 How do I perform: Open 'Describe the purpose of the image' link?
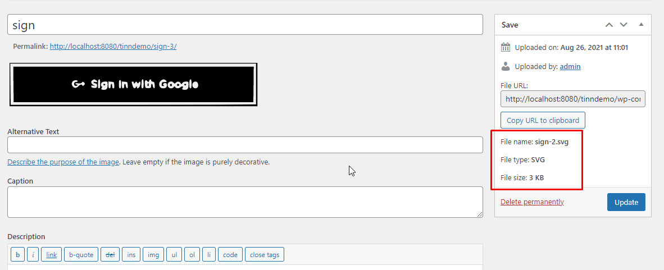coord(63,162)
